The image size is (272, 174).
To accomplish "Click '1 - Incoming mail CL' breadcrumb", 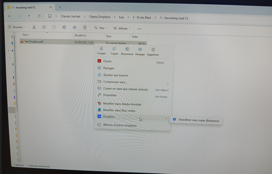I will point(174,18).
